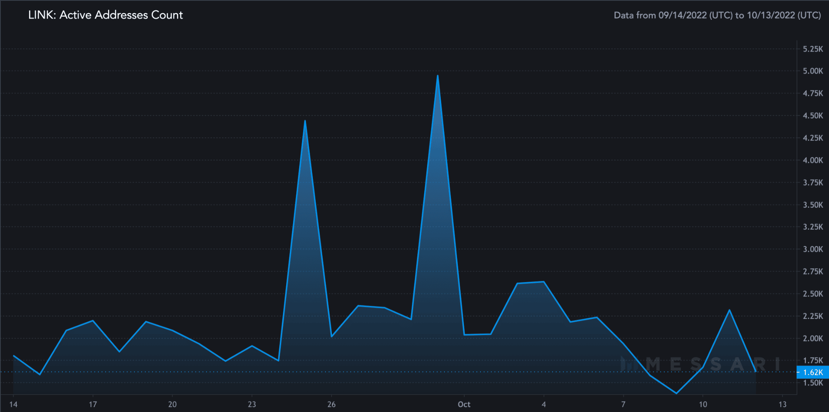The image size is (829, 412).
Task: Select the '26' date tick on the time axis
Action: click(x=332, y=404)
